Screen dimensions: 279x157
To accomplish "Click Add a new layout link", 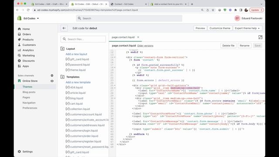I will [76, 54].
